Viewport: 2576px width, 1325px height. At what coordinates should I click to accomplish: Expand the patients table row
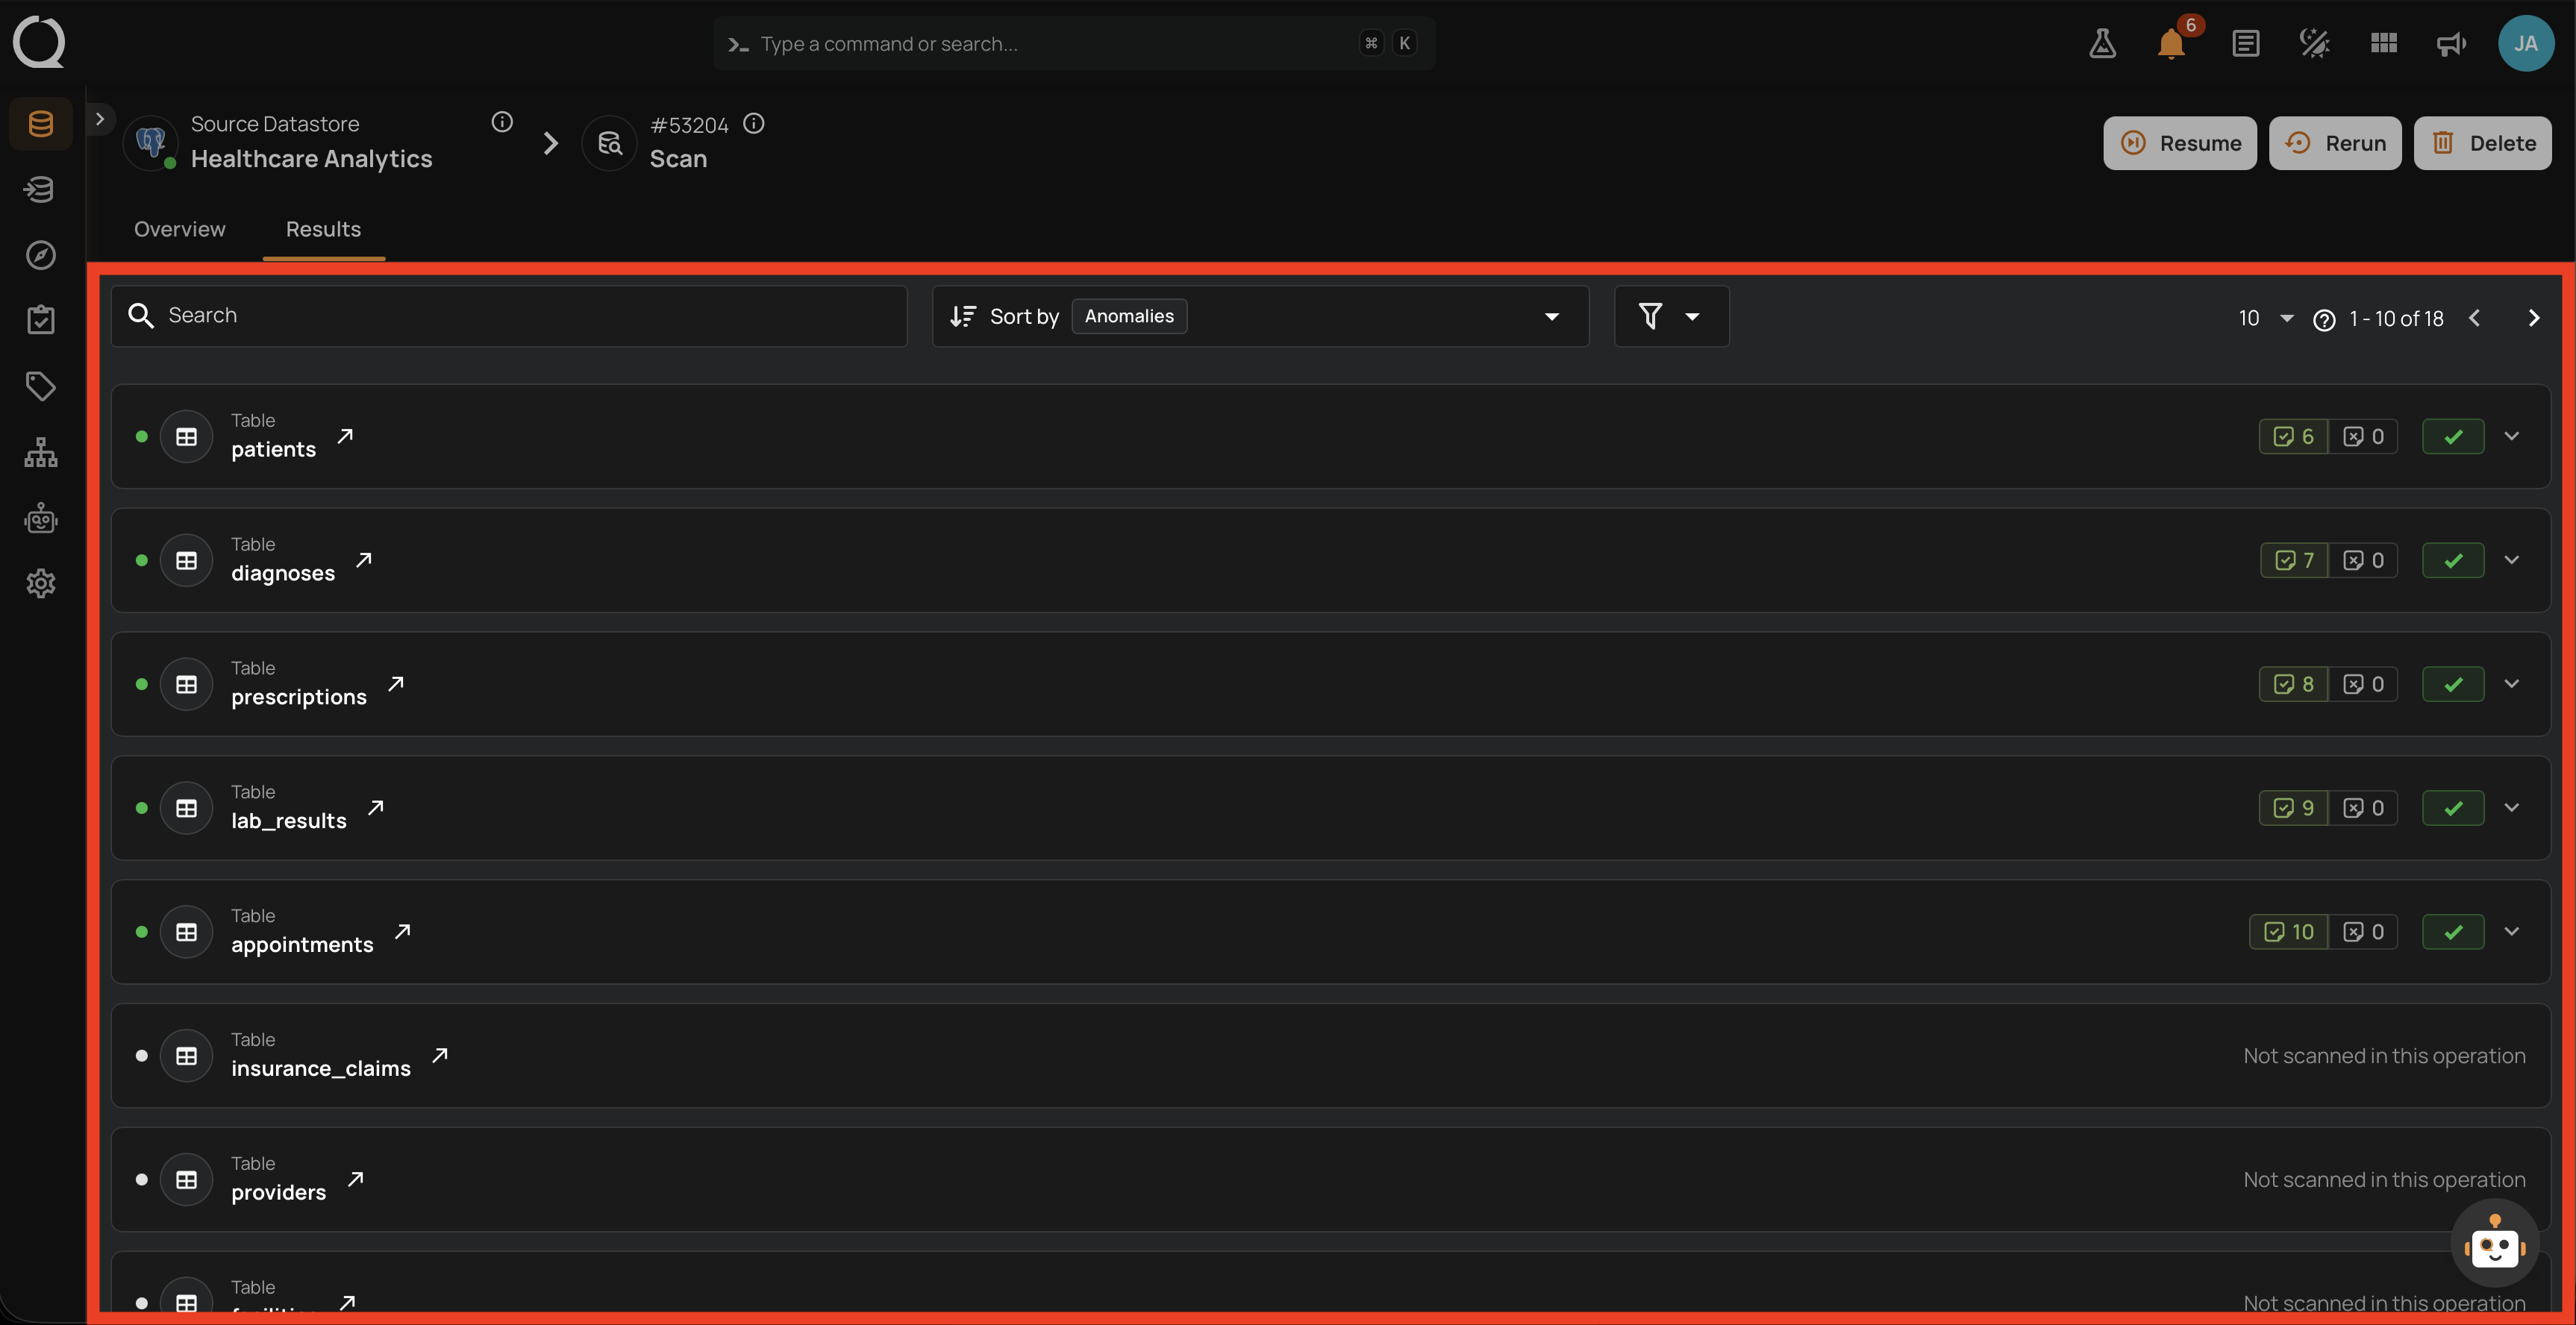click(x=2512, y=436)
